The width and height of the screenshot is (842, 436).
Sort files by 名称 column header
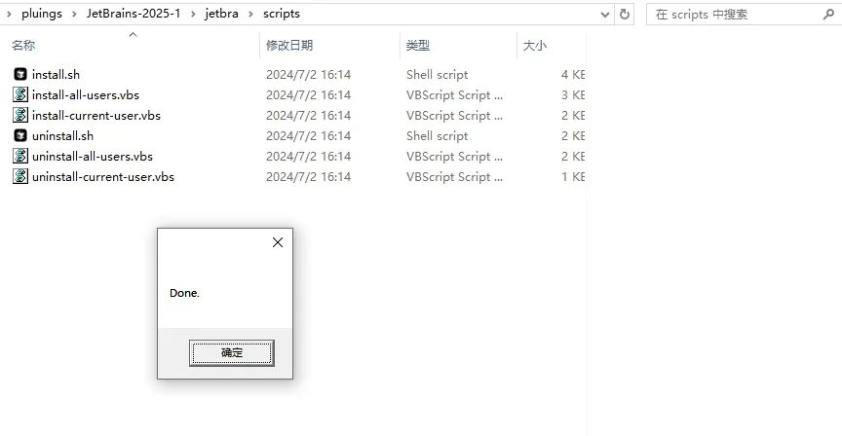(23, 46)
